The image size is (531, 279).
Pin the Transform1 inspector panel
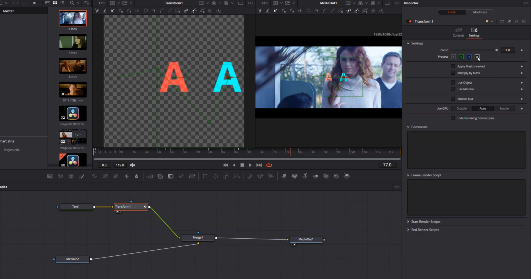point(509,22)
